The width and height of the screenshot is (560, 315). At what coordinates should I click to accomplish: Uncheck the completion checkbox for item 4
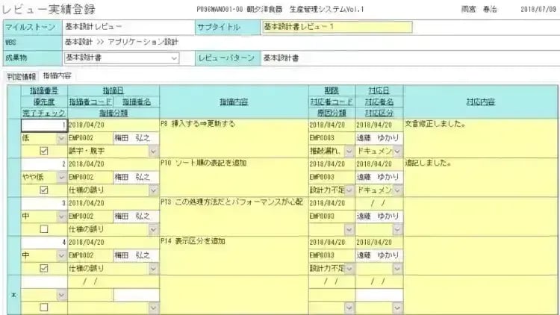click(43, 267)
